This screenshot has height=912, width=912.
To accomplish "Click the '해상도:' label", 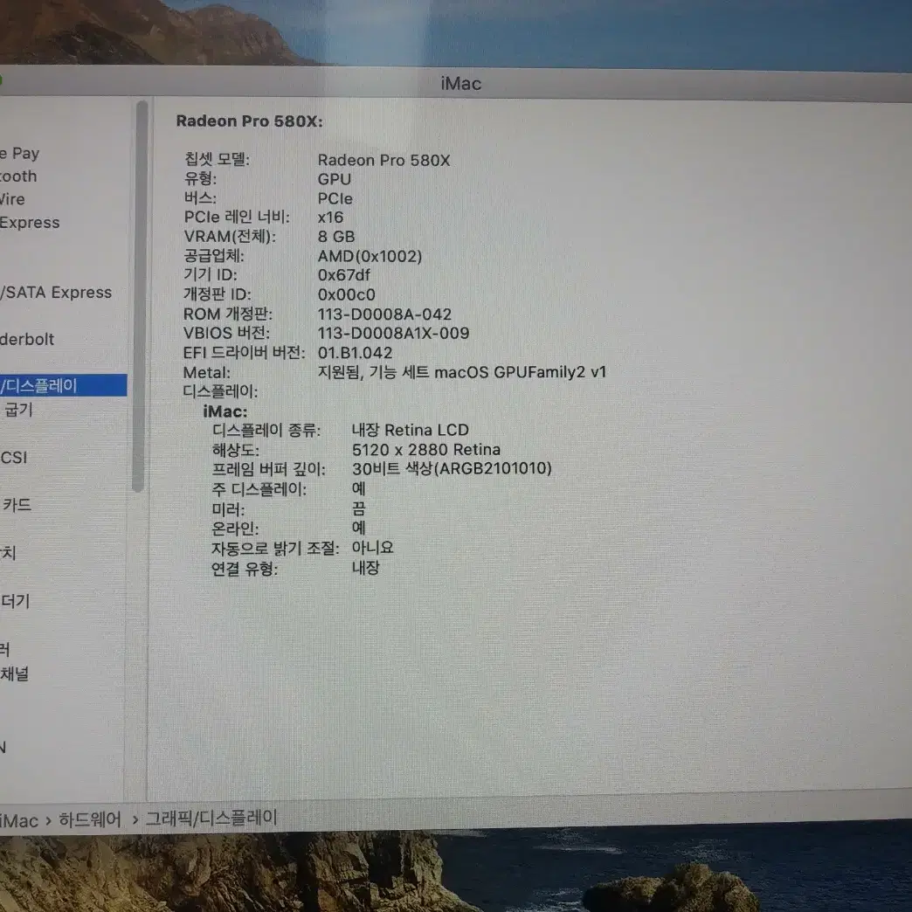I will [x=236, y=450].
